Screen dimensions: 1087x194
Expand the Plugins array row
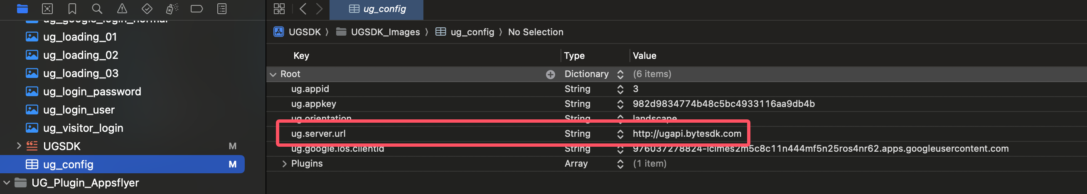(284, 164)
